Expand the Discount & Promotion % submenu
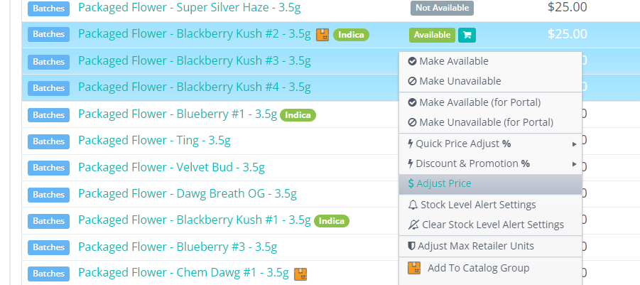Screen dimensions: 640x285 pyautogui.click(x=573, y=163)
